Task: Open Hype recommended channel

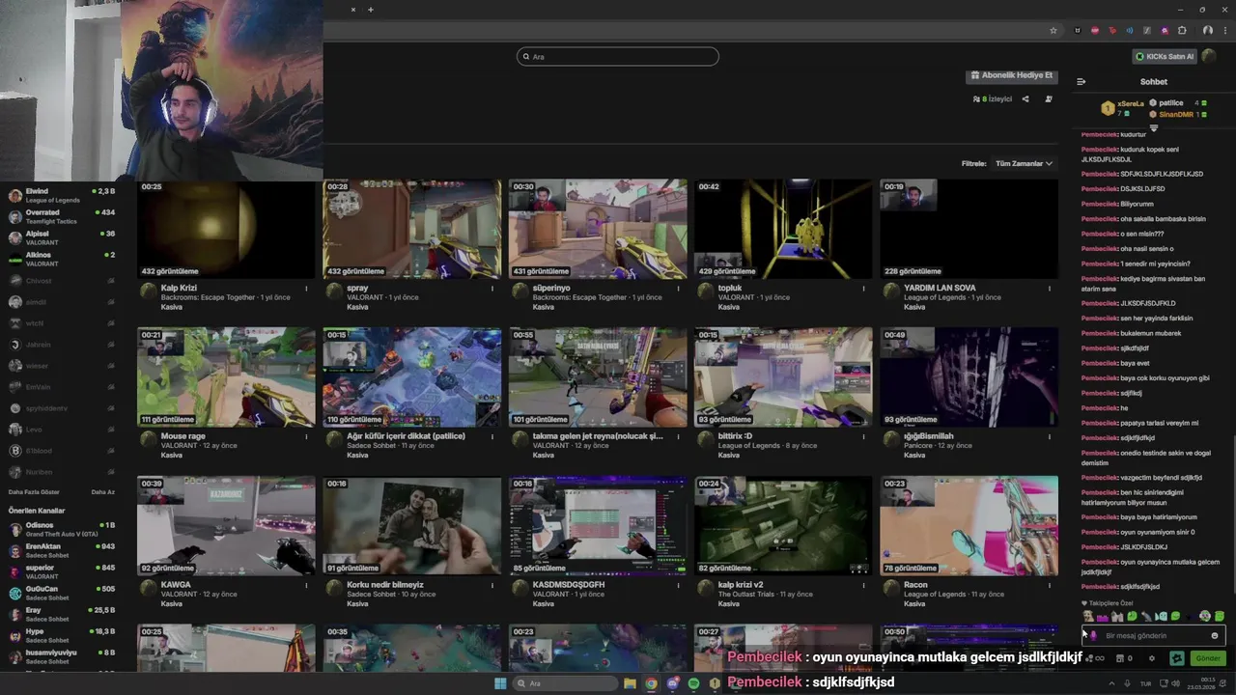Action: point(62,635)
